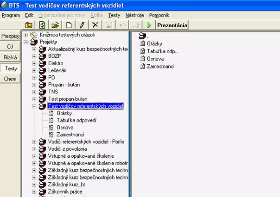The height and width of the screenshot is (197, 280).
Task: Click the Tabuľka odp... icon in right pane
Action: 142,51
